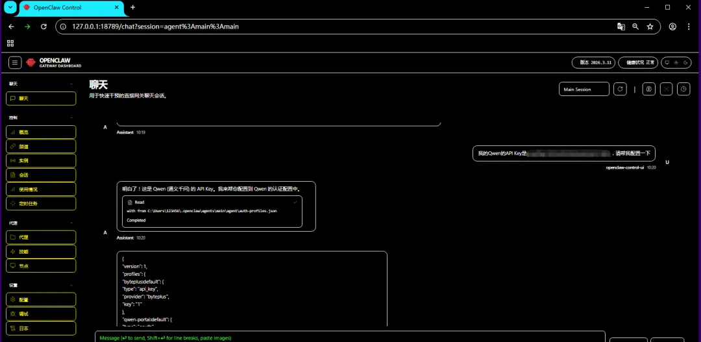Click the 'Completed' status in the Read card
Image resolution: width=701 pixels, height=342 pixels.
pyautogui.click(x=136, y=221)
